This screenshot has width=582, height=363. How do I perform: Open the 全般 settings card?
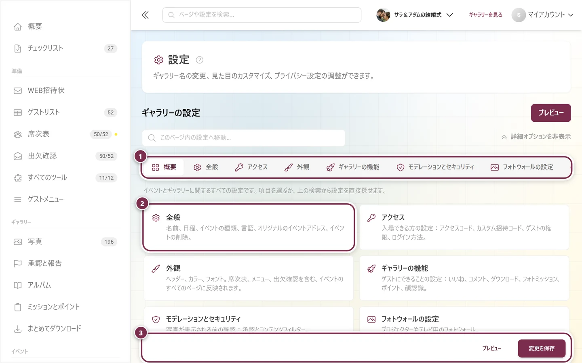coord(249,227)
